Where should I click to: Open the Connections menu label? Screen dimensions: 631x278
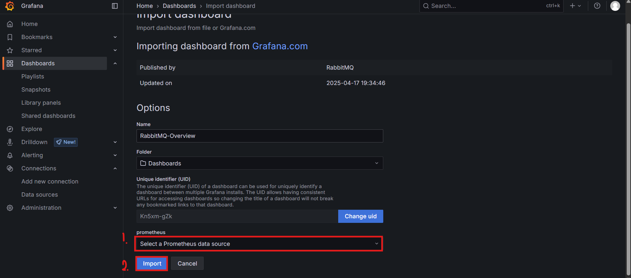pyautogui.click(x=39, y=168)
